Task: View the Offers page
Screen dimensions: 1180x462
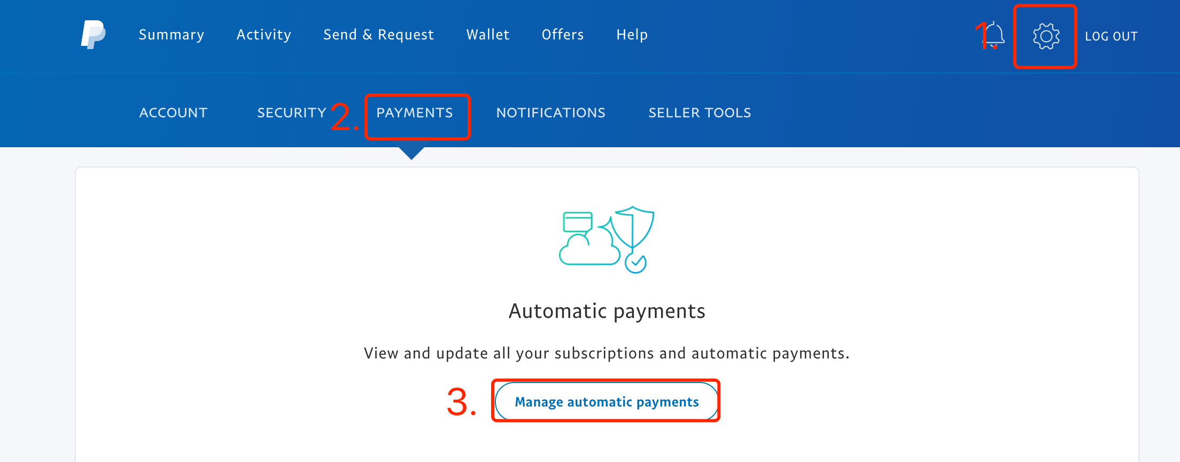Action: coord(563,35)
